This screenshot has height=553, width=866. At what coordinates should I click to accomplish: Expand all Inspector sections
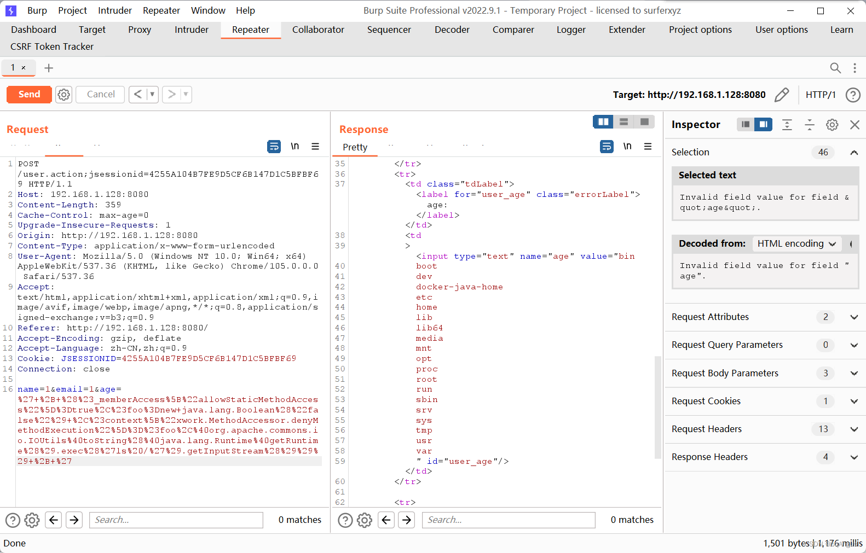click(787, 125)
